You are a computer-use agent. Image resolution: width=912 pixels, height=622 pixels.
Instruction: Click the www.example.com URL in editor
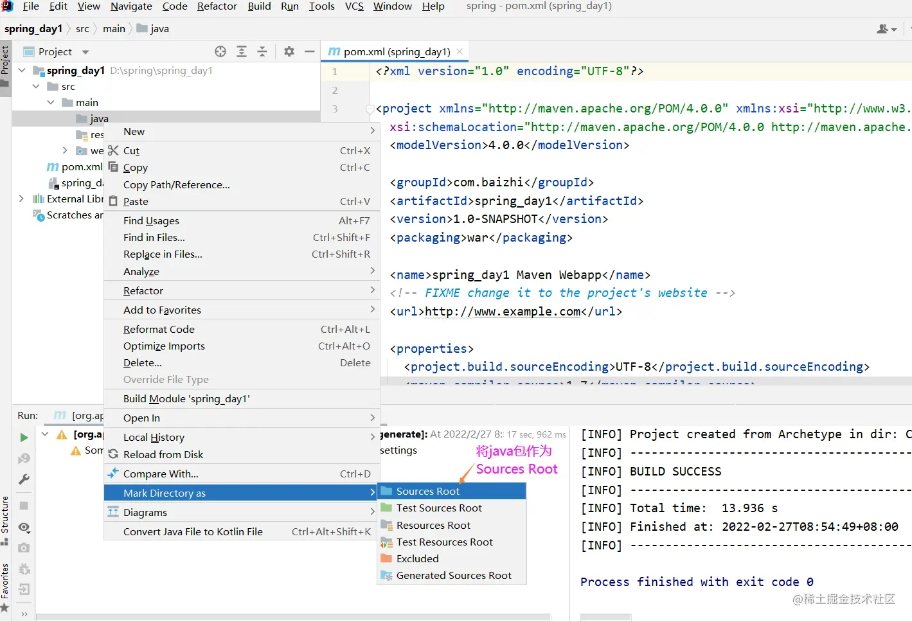coord(503,312)
